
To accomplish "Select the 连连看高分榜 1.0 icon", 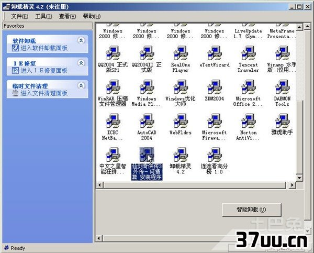I will click(215, 155).
